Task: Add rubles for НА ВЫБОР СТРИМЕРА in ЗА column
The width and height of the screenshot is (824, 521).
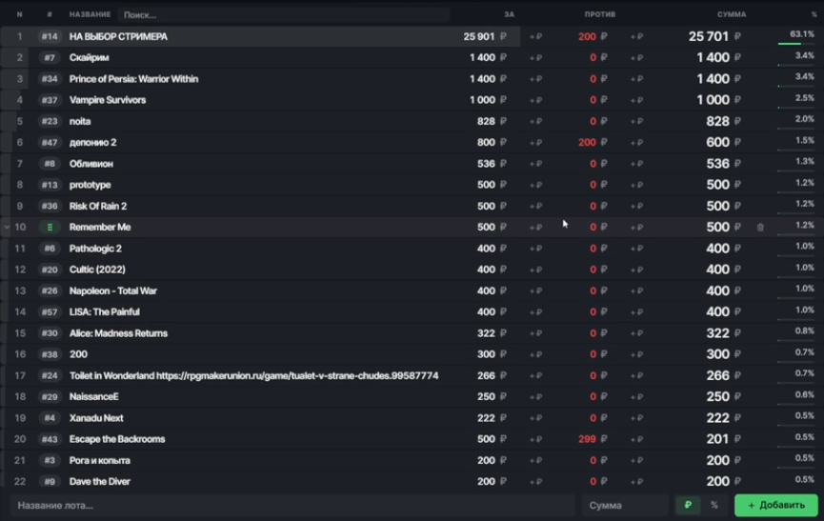Action: pos(535,37)
